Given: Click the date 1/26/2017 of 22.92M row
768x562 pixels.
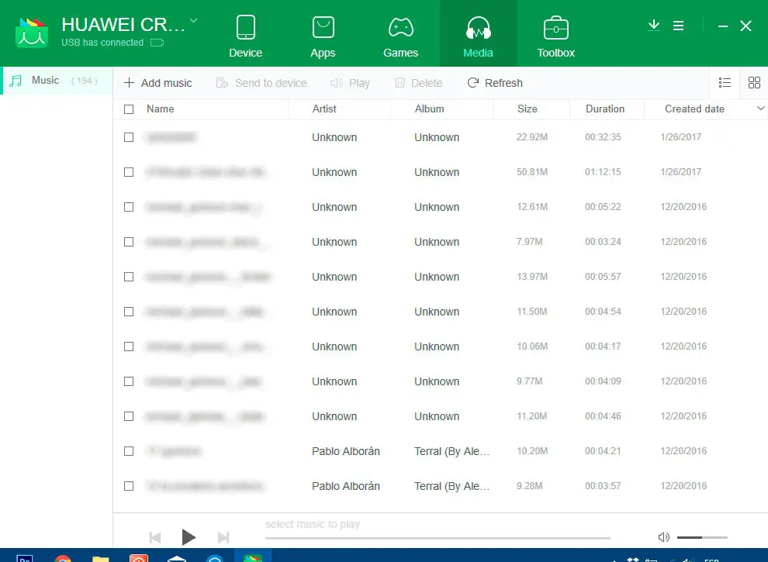Looking at the screenshot, I should pos(681,137).
